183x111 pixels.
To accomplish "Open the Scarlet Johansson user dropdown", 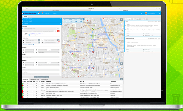I will point(152,13).
